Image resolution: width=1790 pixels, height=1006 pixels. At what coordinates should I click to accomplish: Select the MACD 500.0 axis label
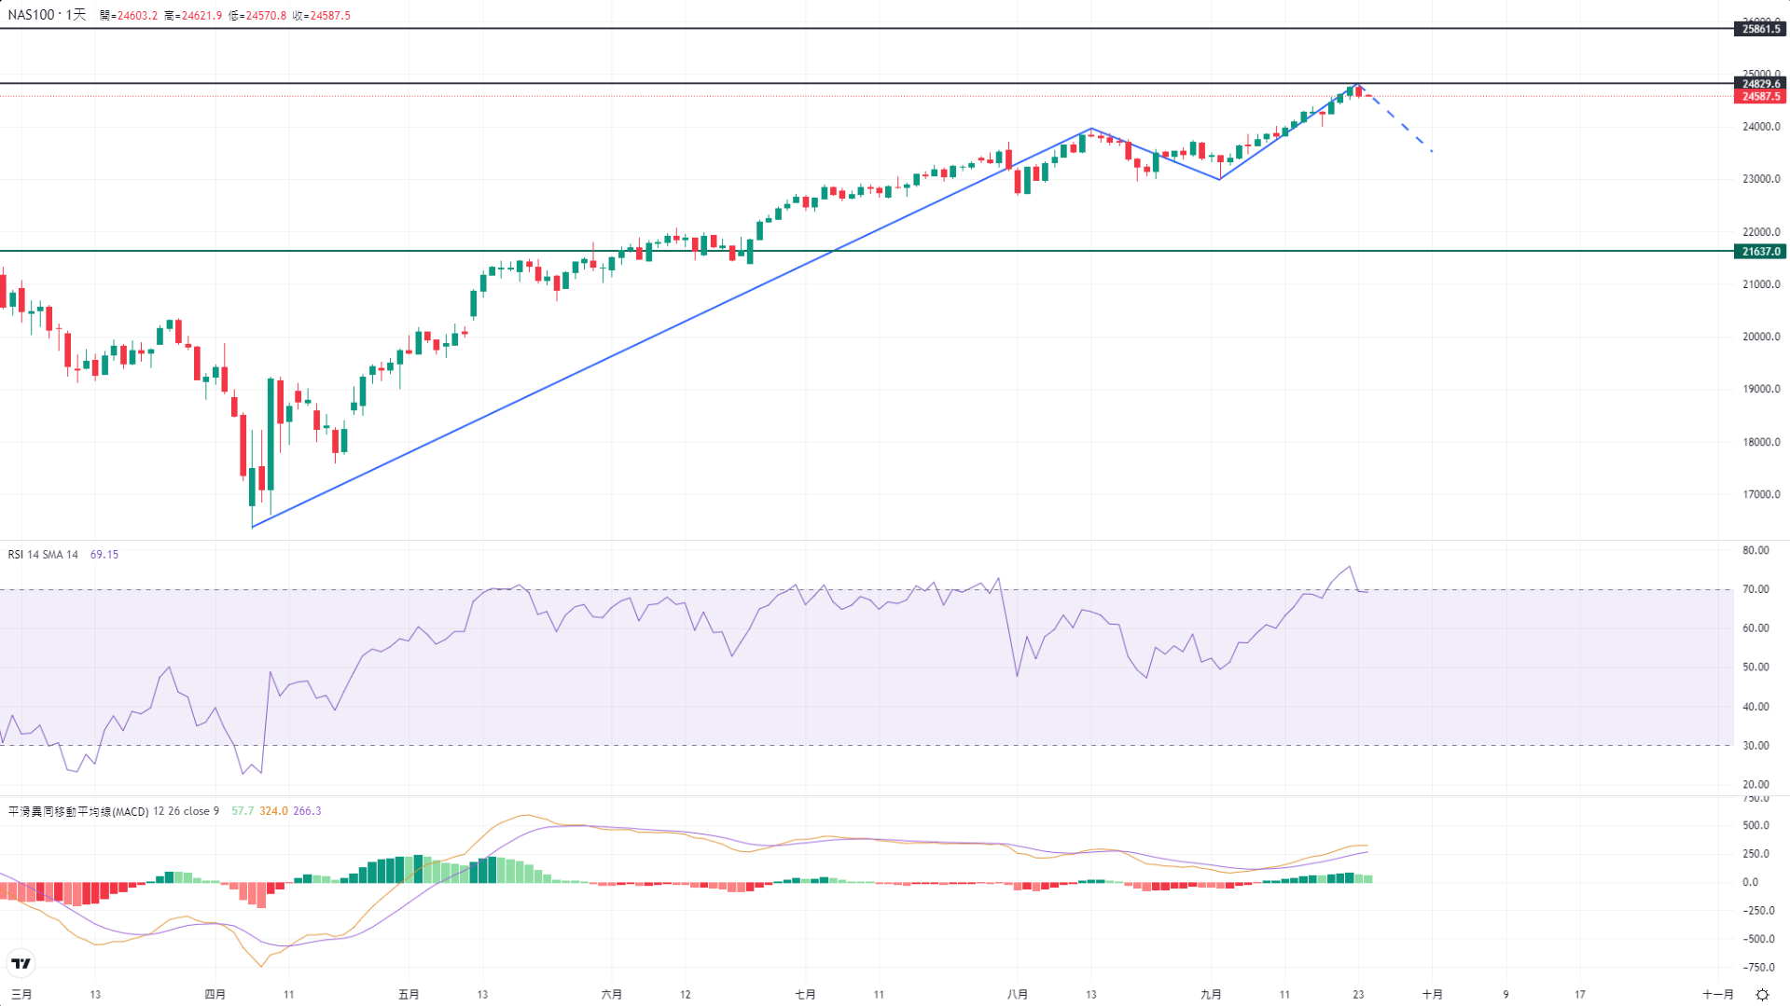coord(1755,826)
